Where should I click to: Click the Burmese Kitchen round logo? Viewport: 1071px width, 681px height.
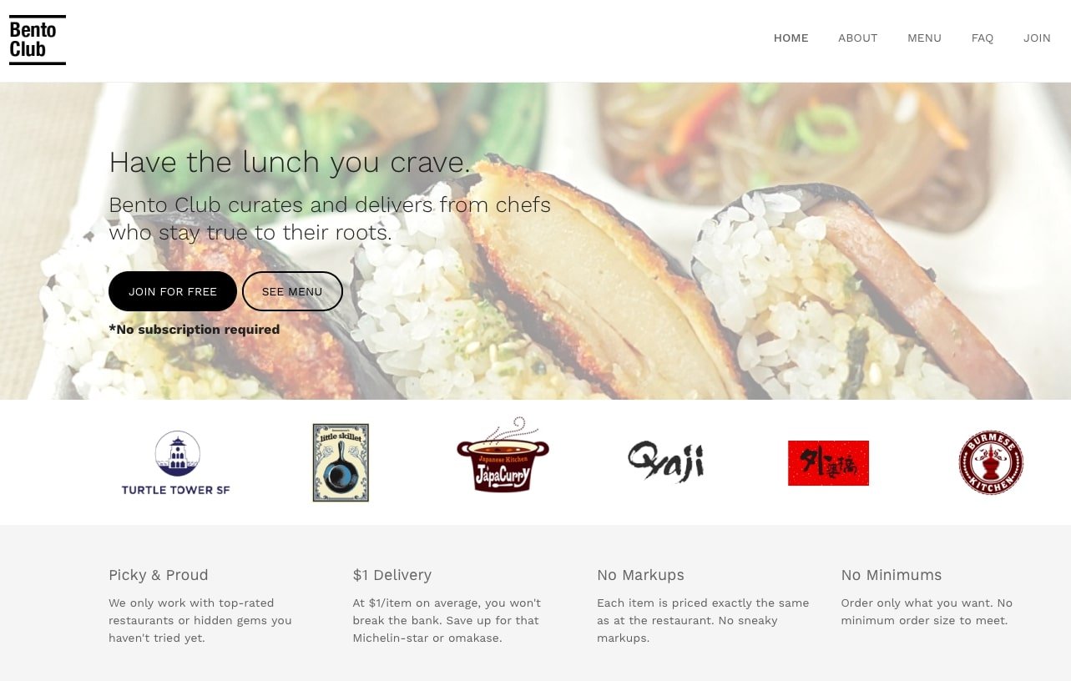coord(991,462)
